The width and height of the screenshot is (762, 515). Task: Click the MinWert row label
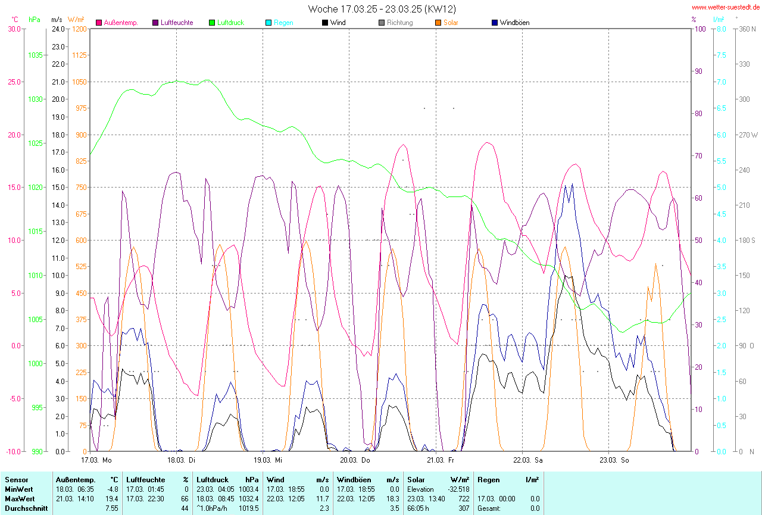click(x=19, y=489)
